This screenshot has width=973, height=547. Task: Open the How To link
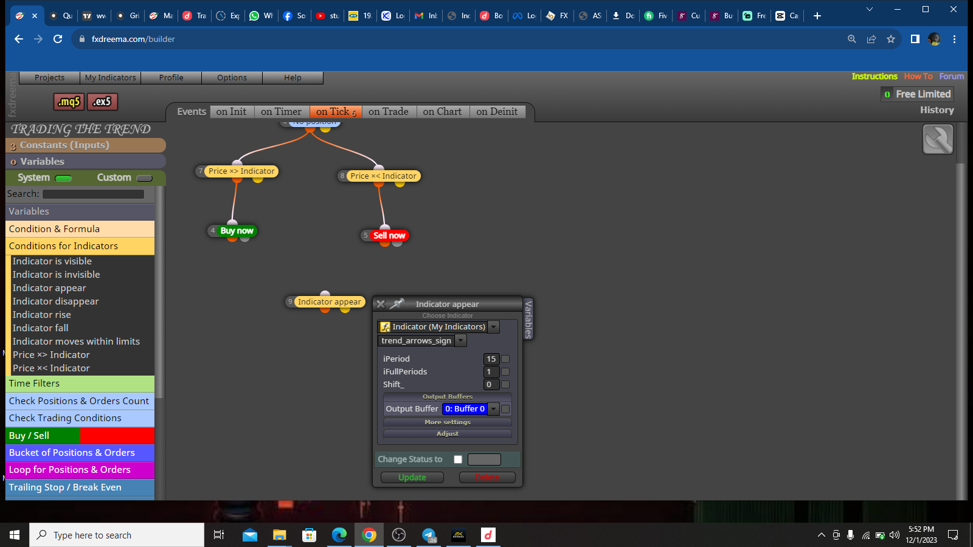click(x=918, y=77)
